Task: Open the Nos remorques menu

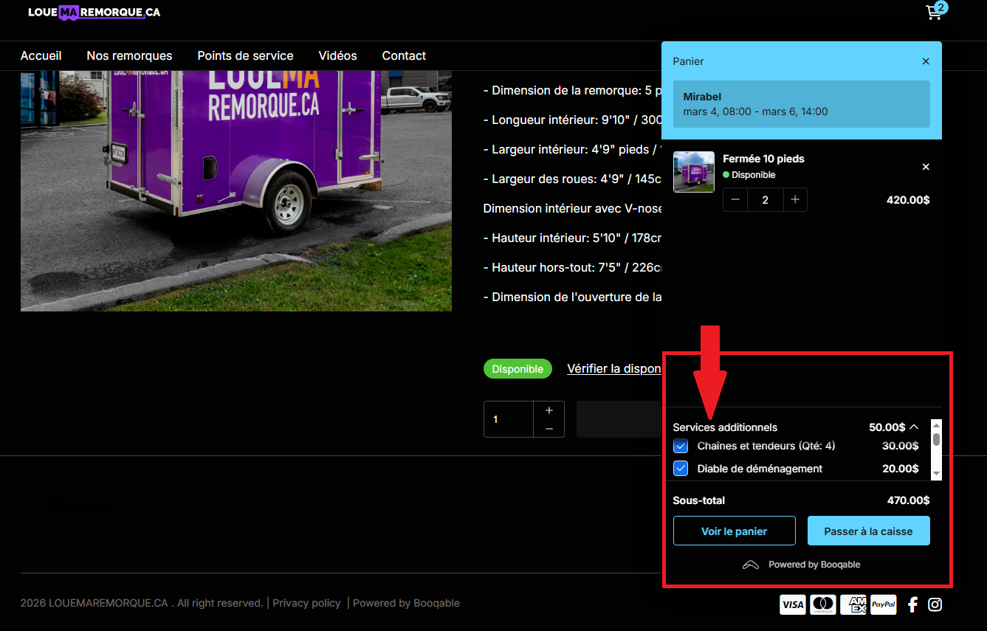Action: point(129,55)
